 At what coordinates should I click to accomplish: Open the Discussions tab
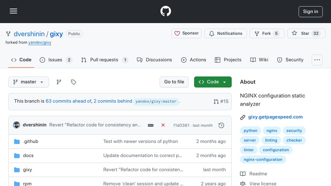(x=154, y=60)
